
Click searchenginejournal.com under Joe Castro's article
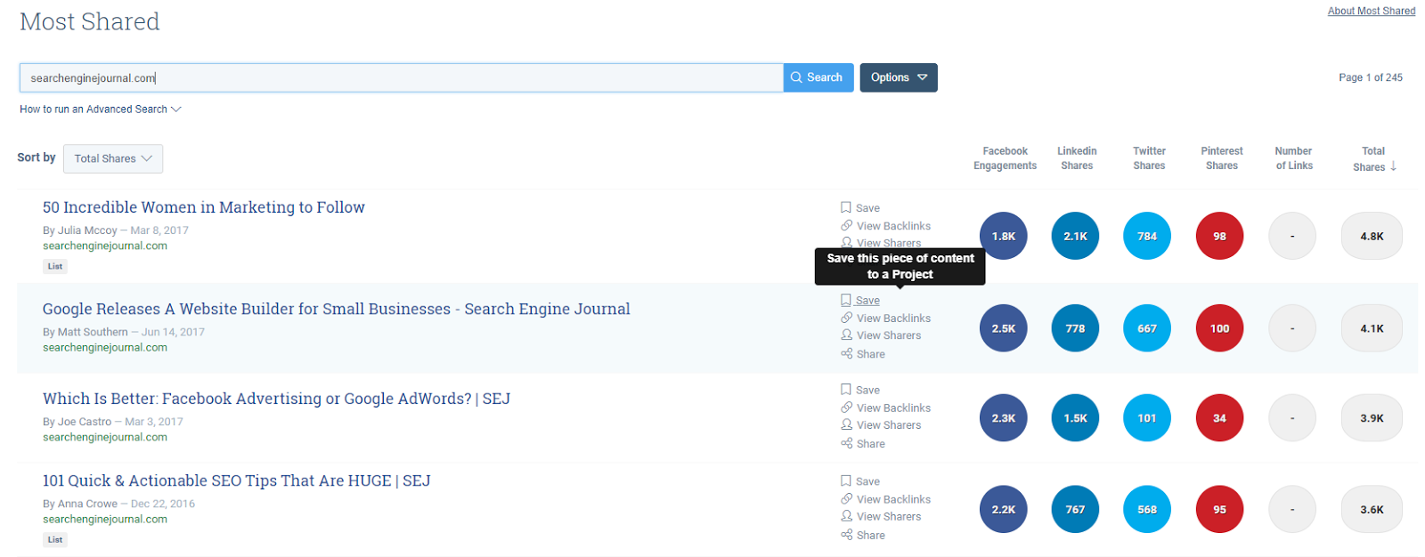105,438
